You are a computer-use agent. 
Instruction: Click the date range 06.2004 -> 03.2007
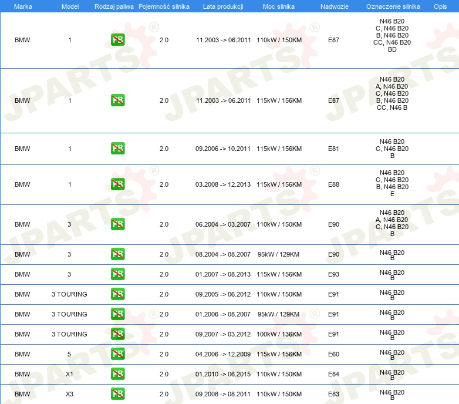click(223, 224)
